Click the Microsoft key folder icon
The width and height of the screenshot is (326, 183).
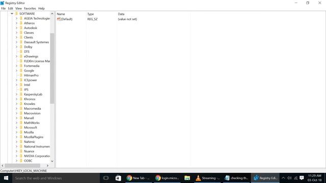[21, 128]
